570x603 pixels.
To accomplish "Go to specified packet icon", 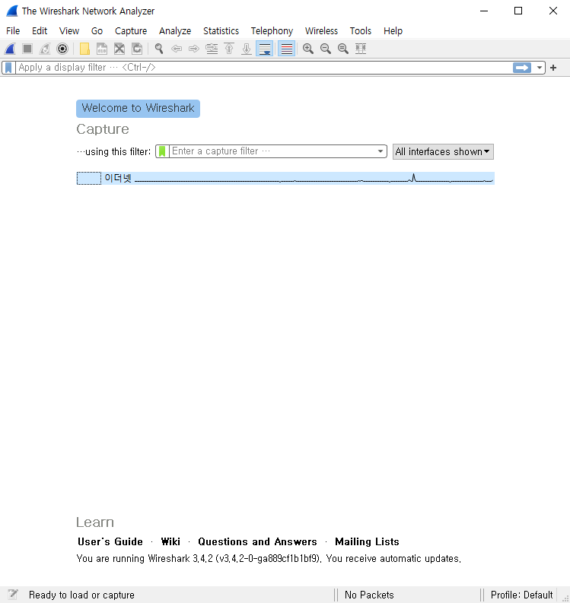I will 212,49.
